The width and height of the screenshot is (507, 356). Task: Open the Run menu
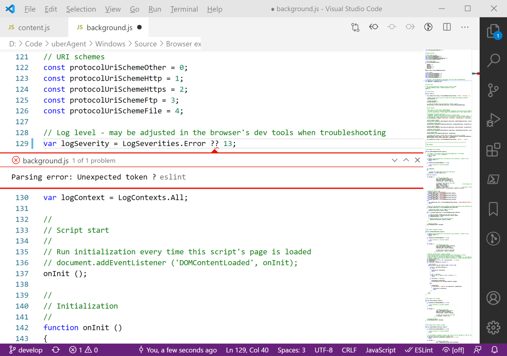click(x=155, y=9)
